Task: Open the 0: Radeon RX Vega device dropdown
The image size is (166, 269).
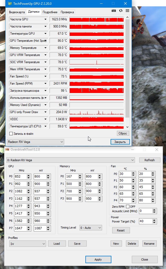Action: click(71, 160)
